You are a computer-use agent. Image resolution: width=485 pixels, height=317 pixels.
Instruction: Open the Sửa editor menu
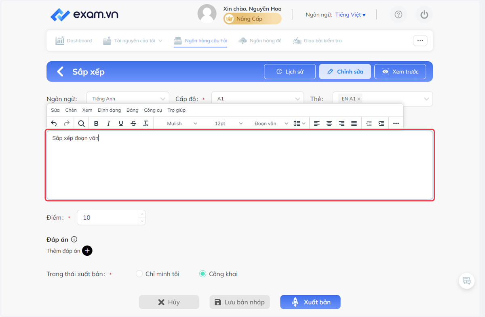[x=55, y=110]
